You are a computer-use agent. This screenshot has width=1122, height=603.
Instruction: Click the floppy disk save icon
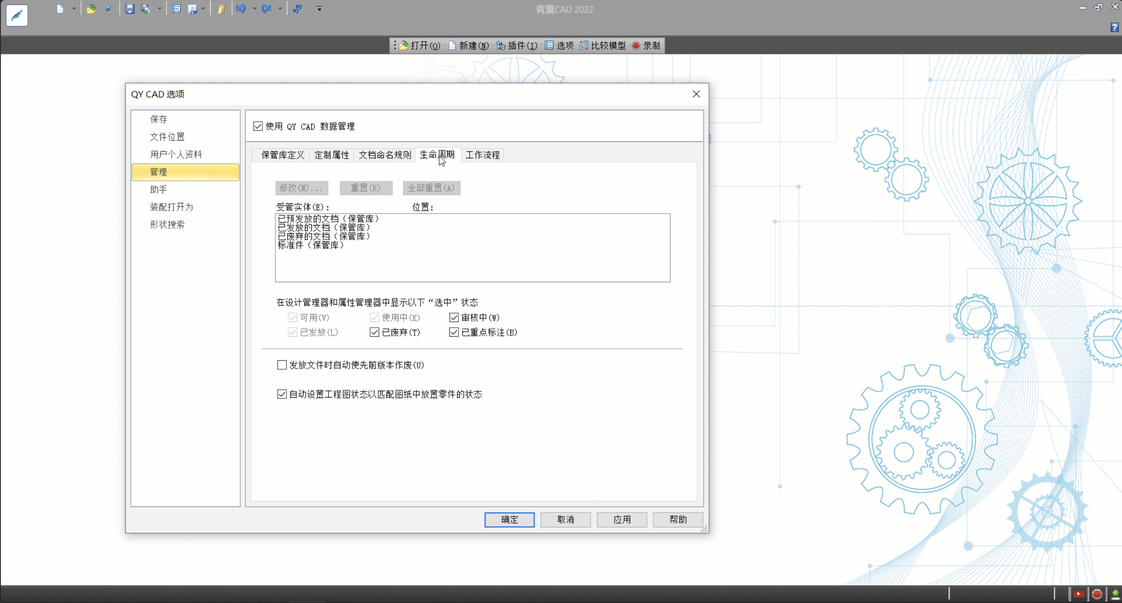coord(130,9)
